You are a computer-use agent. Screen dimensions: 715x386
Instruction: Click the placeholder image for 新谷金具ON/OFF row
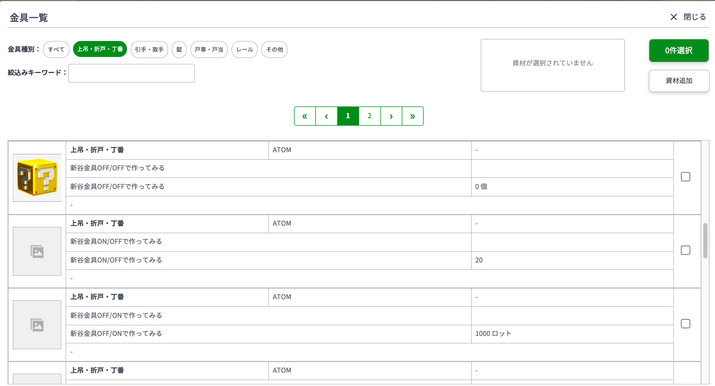(37, 251)
